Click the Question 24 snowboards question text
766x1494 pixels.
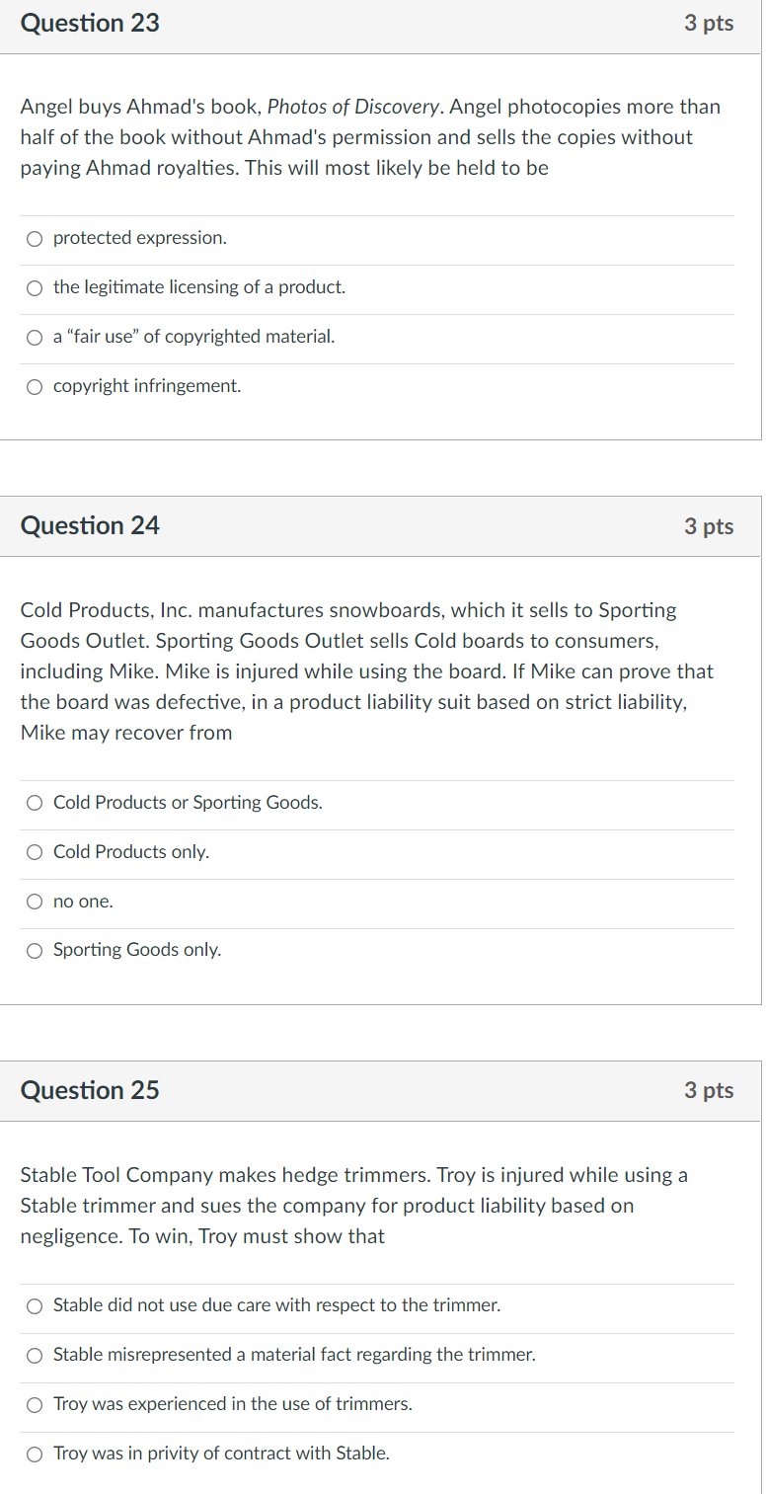tap(365, 670)
